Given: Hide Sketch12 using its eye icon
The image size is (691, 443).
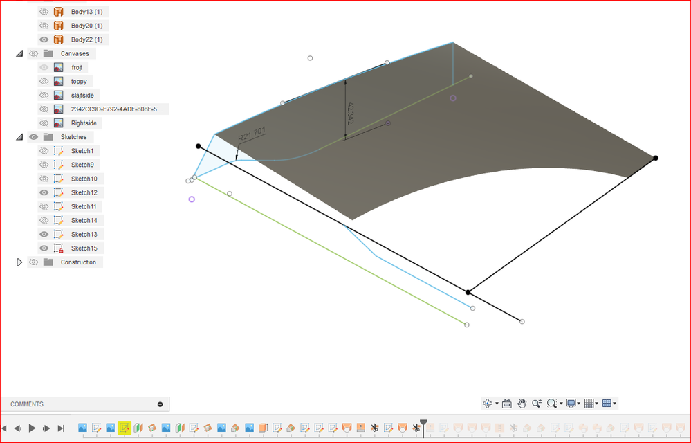Looking at the screenshot, I should pyautogui.click(x=44, y=192).
